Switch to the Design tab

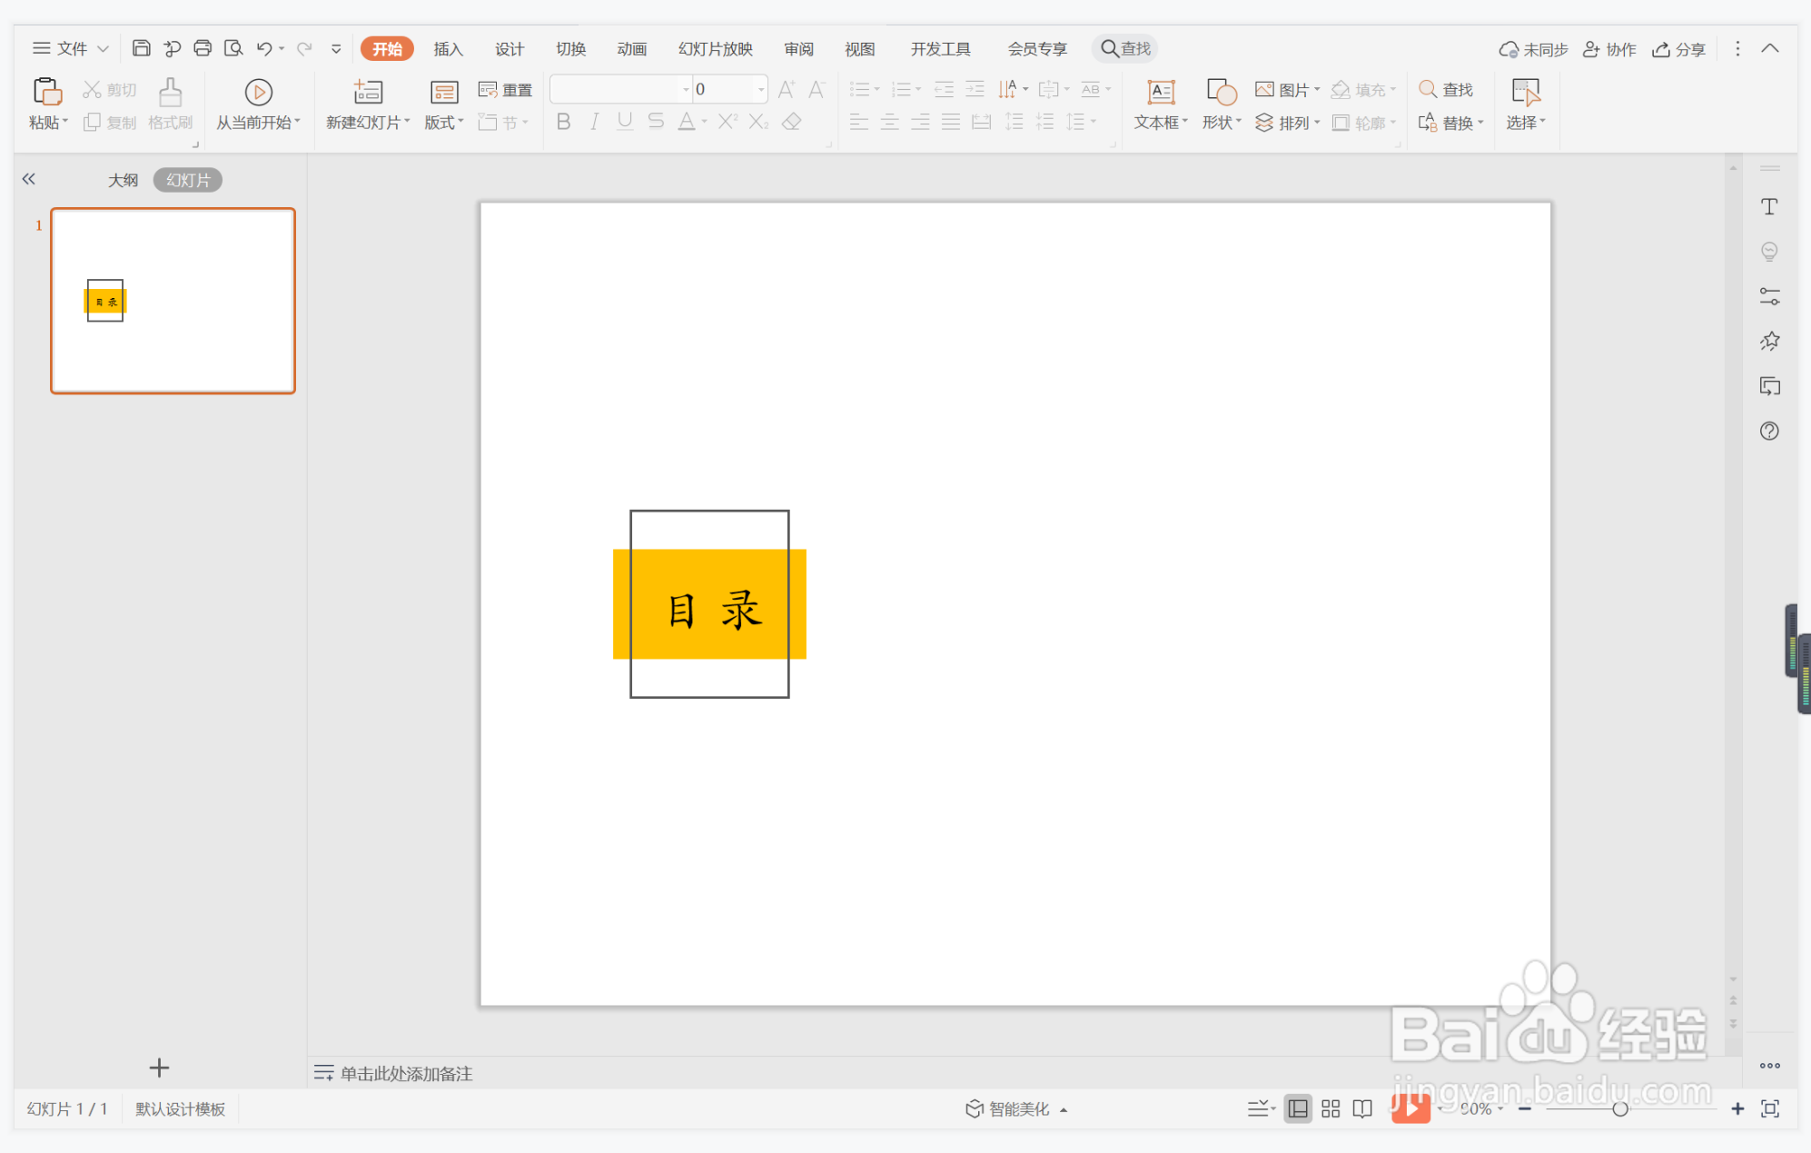tap(510, 49)
